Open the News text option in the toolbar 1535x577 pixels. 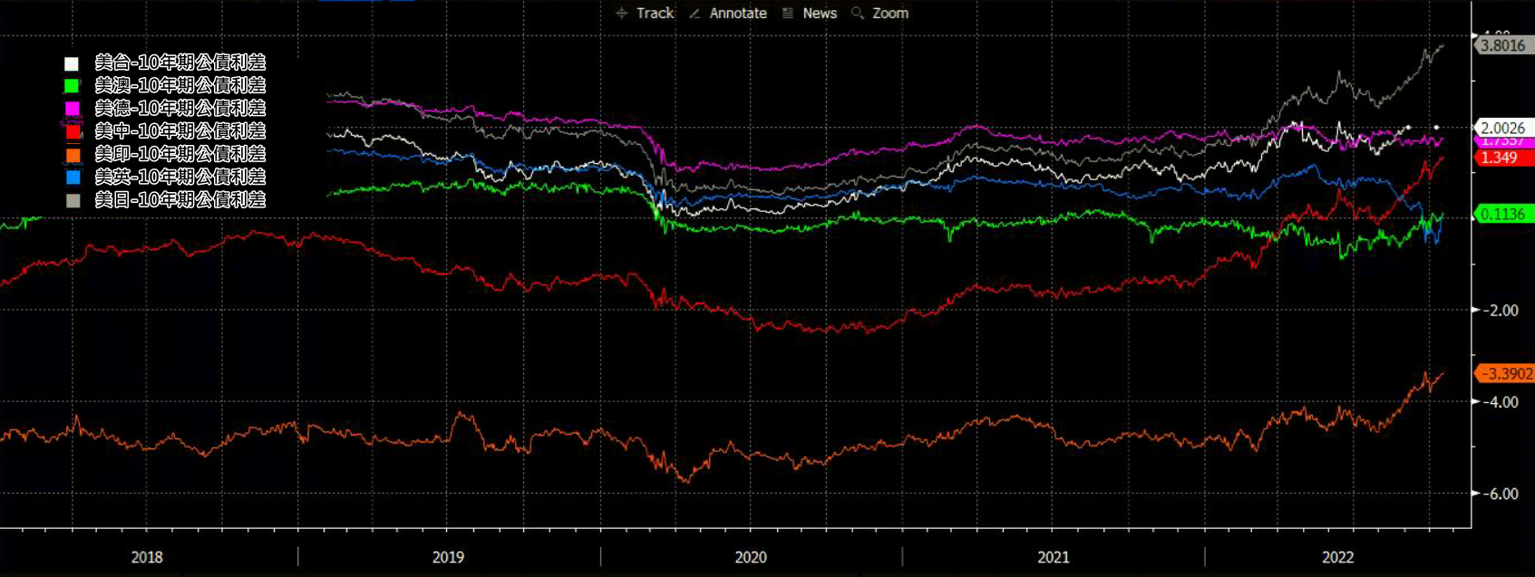point(819,13)
